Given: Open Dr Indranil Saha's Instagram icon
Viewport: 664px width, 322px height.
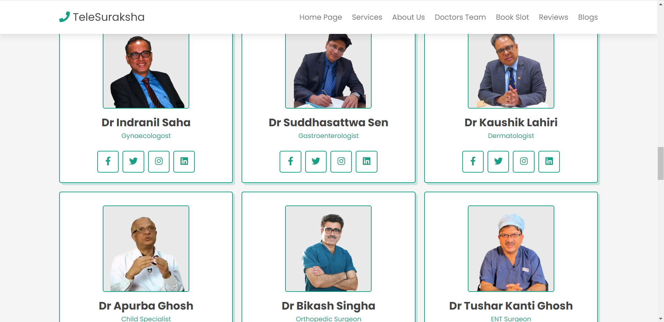Looking at the screenshot, I should point(159,162).
